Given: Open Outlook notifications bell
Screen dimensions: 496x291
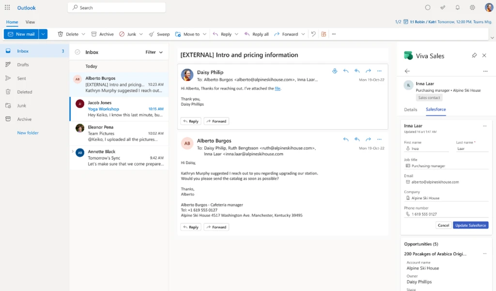Looking at the screenshot, I should tap(456, 7).
